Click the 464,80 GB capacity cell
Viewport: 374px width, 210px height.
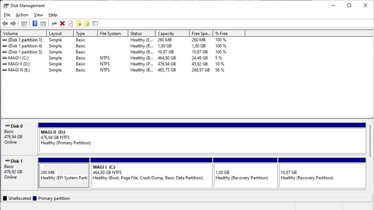[x=167, y=58]
